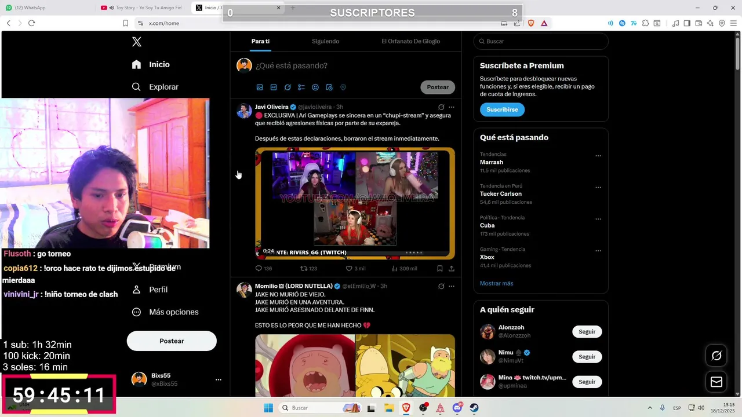Open the floating Grok button
This screenshot has height=417, width=742.
coord(716,356)
